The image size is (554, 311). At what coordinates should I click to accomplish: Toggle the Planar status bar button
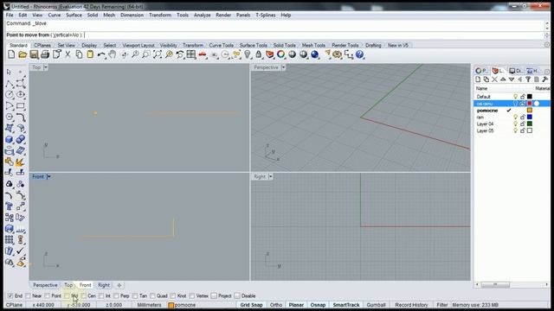click(296, 305)
